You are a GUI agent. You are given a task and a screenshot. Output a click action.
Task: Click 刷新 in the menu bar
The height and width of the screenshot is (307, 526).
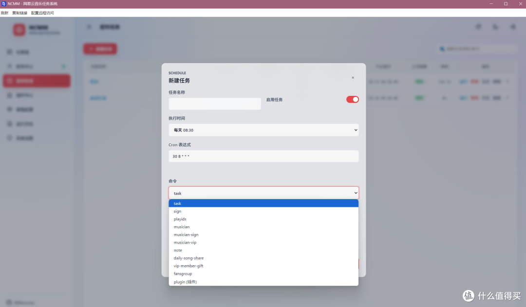click(5, 13)
